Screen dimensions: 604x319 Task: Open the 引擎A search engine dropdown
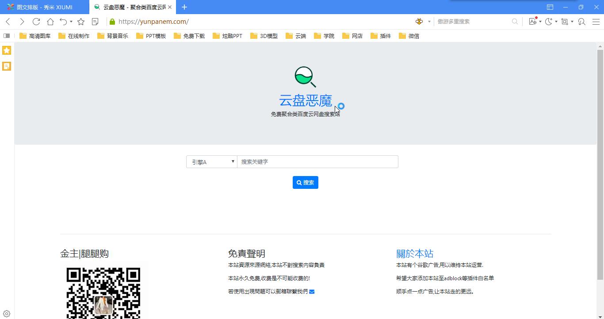click(x=211, y=161)
